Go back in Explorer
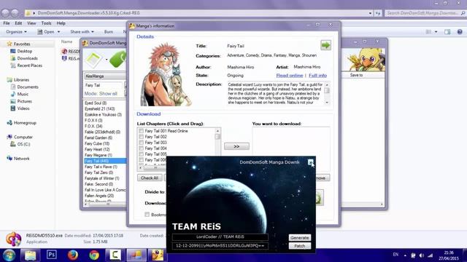The image size is (467, 262). click(5, 13)
